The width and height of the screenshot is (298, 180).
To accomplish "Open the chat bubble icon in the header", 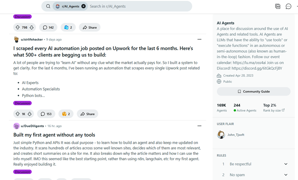I will pos(288,6).
